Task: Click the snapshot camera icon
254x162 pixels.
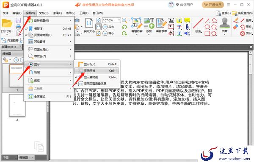Action: click(x=77, y=20)
